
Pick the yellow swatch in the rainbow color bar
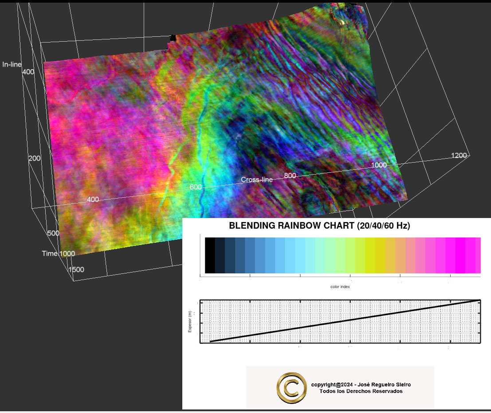(370, 255)
